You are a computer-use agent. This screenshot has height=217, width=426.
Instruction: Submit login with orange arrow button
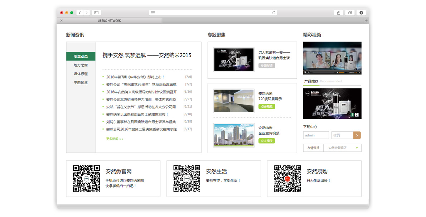pos(357,135)
